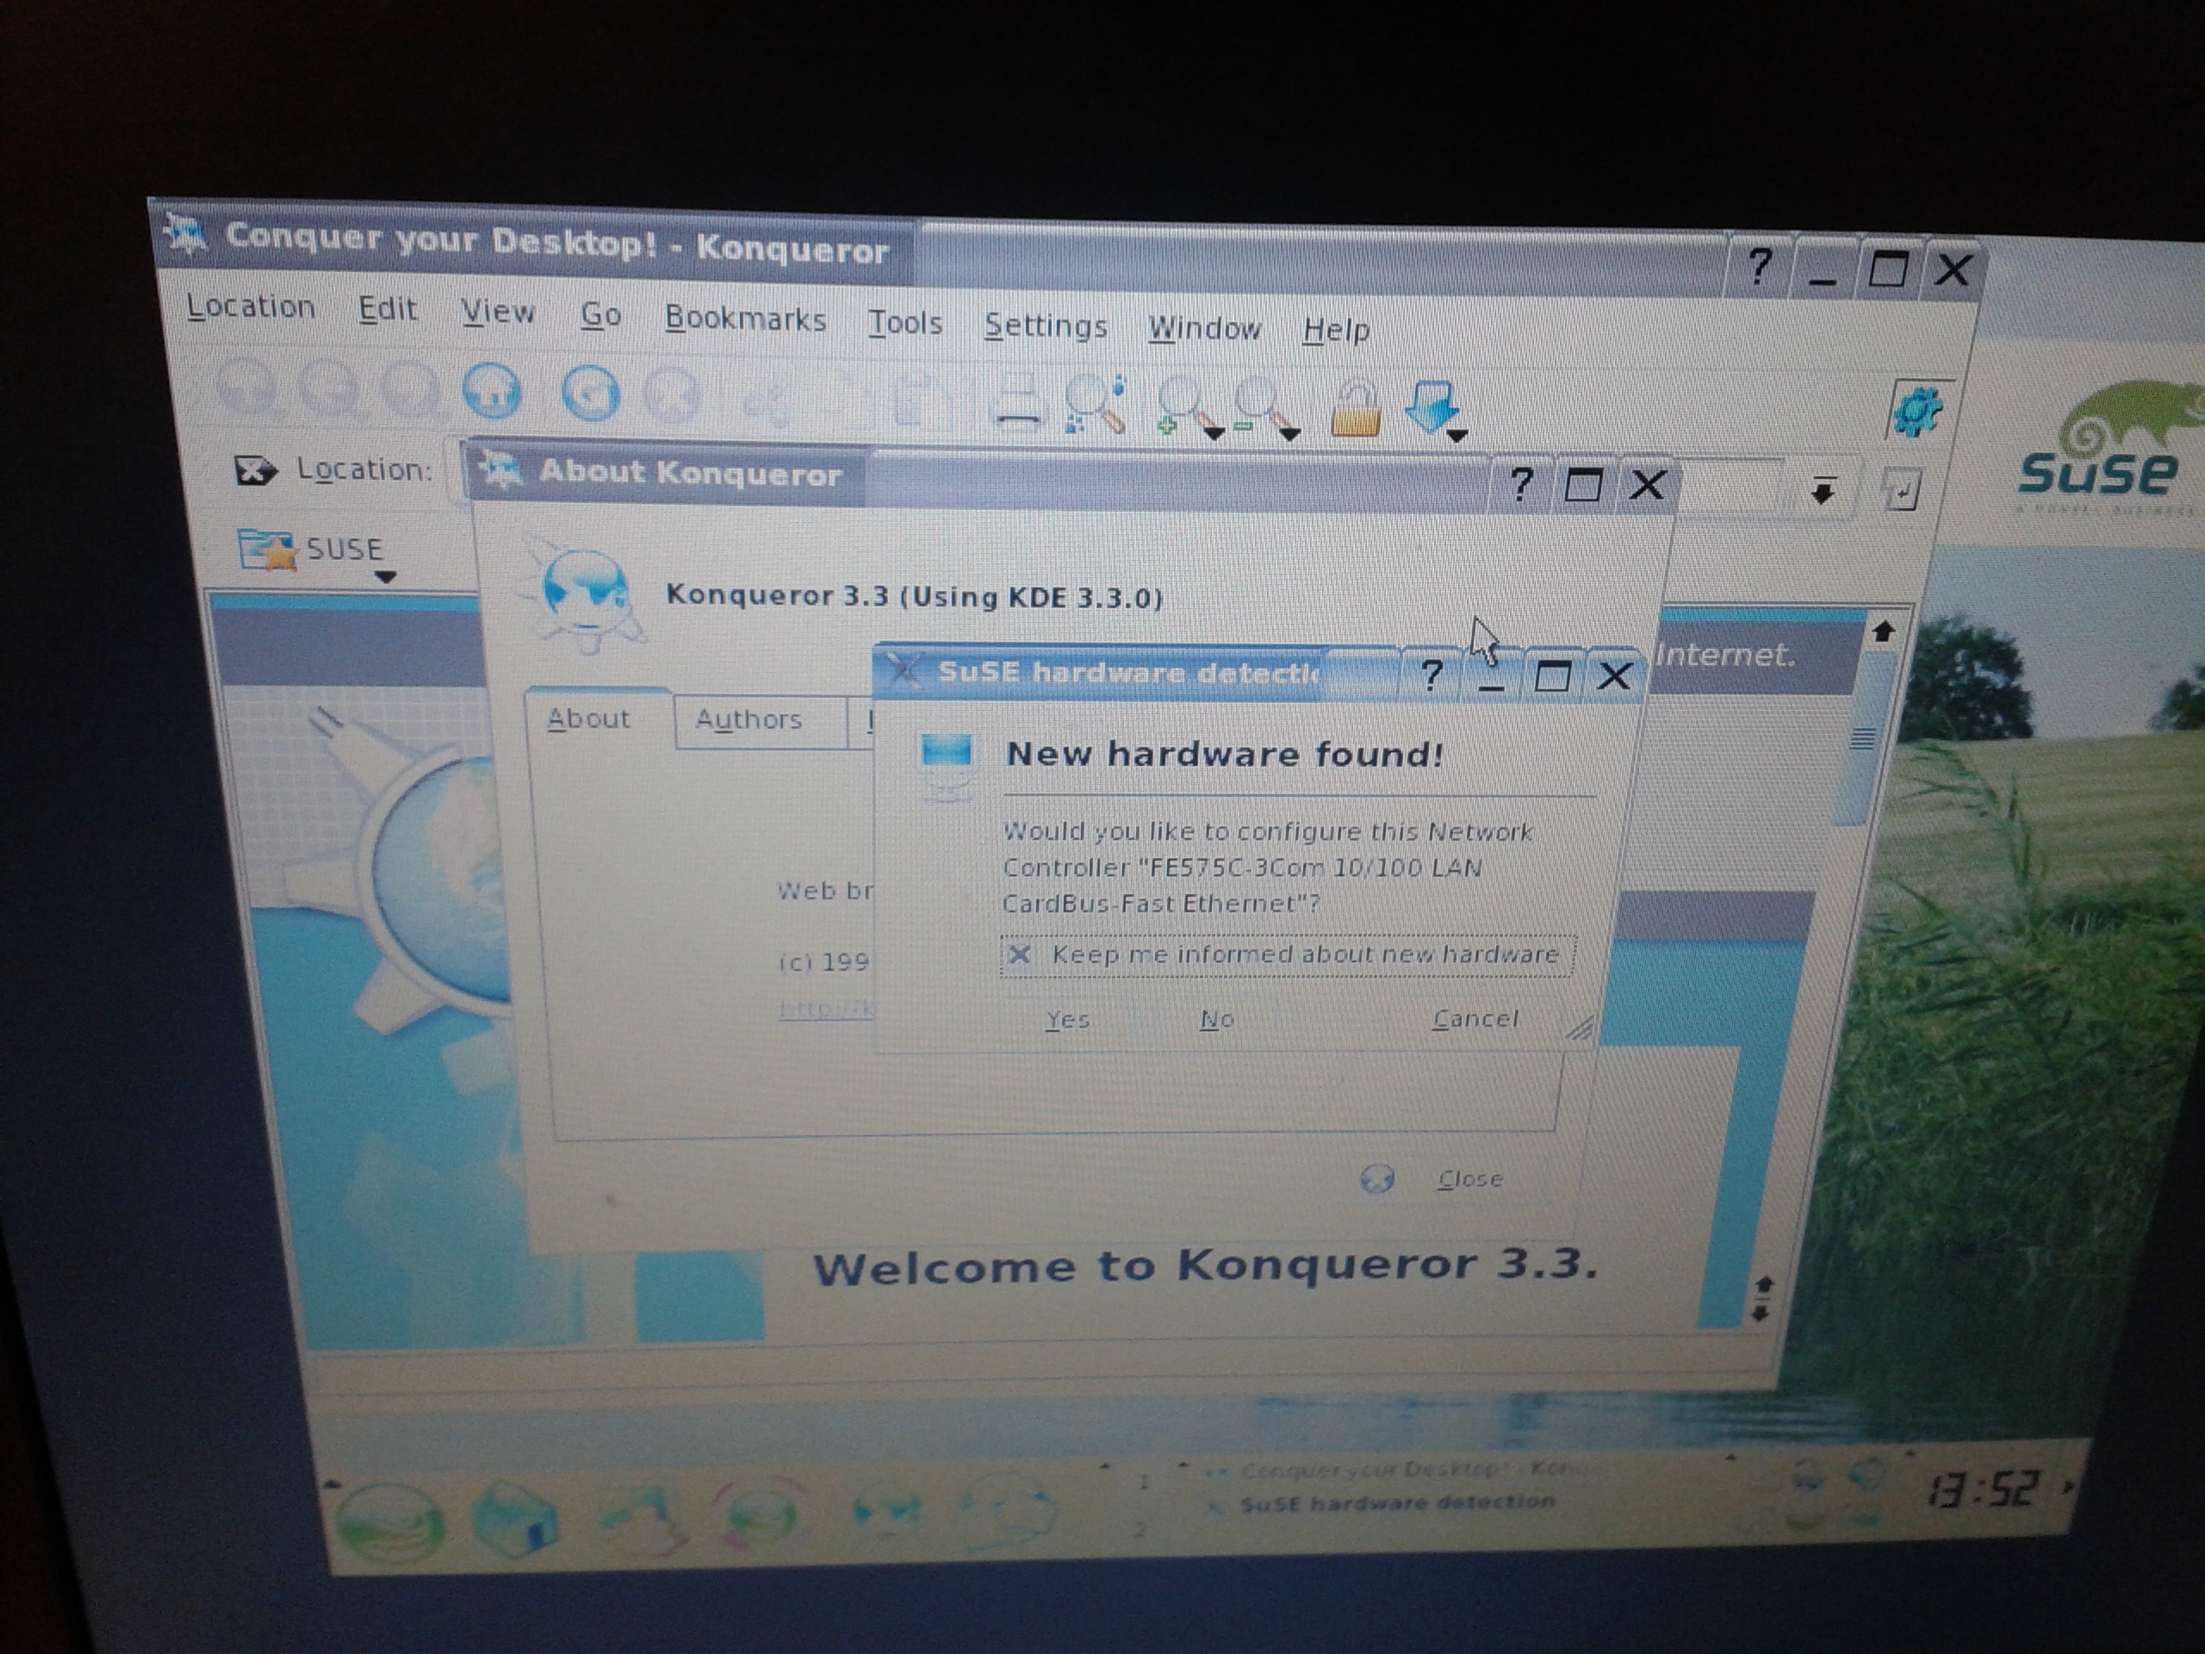The width and height of the screenshot is (2205, 1654).
Task: Open the location bar history dropdown arrow
Action: coord(1823,490)
